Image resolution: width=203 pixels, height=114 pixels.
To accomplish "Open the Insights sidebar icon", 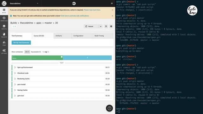I will coord(4,27).
